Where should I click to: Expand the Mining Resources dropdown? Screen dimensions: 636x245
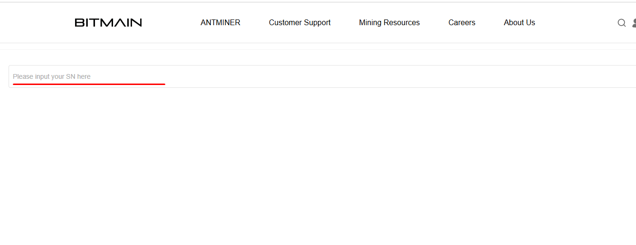pyautogui.click(x=389, y=22)
